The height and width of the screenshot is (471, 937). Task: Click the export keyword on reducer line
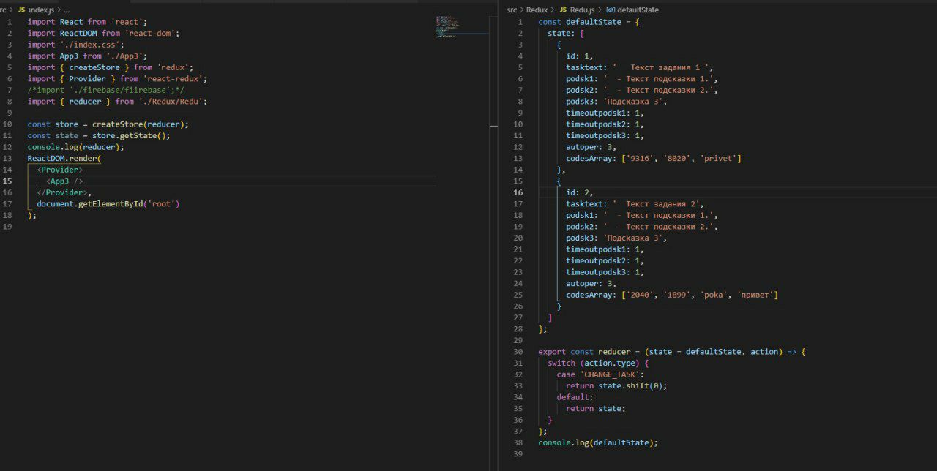[552, 351]
